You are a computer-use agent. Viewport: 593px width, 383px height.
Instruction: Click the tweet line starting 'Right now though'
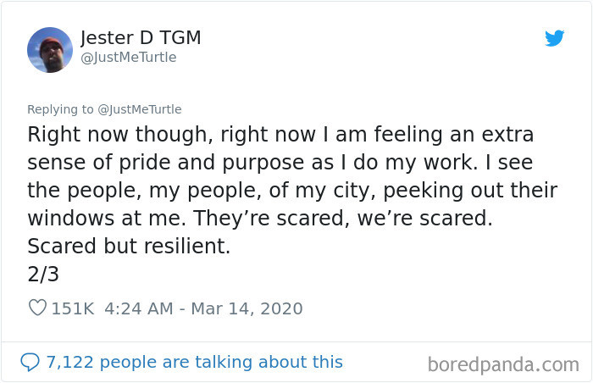(280, 135)
